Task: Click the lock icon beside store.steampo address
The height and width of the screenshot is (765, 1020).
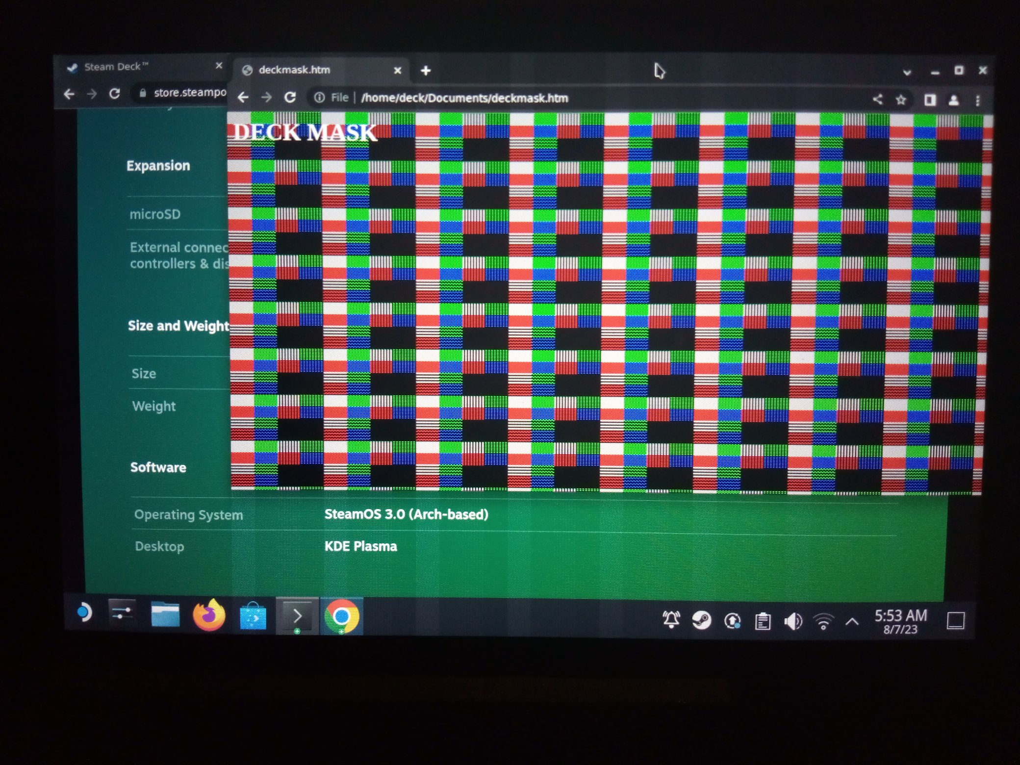Action: click(x=143, y=93)
